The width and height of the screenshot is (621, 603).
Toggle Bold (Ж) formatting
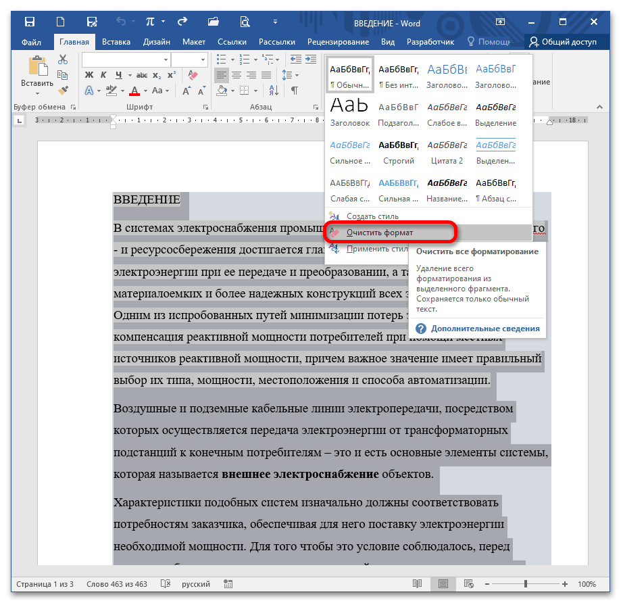point(89,75)
